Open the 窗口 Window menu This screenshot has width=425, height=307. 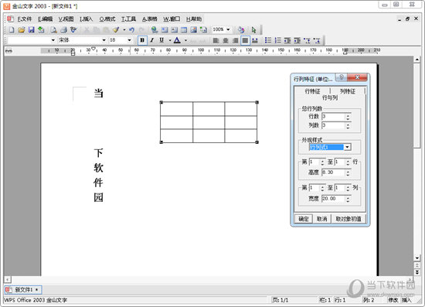(x=172, y=19)
